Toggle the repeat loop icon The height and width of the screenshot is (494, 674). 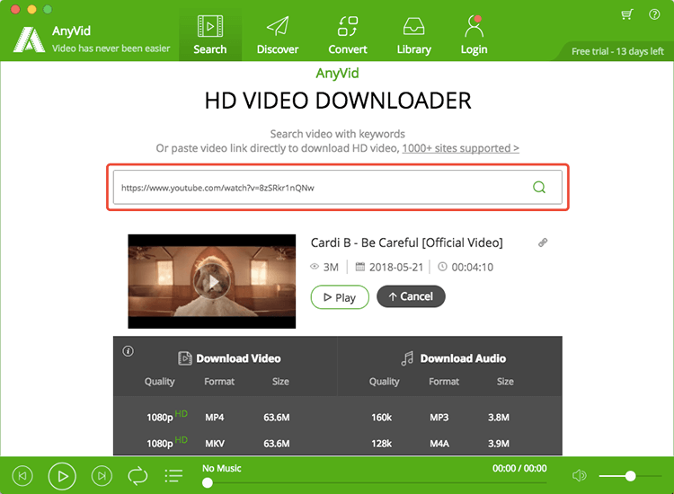(x=137, y=476)
